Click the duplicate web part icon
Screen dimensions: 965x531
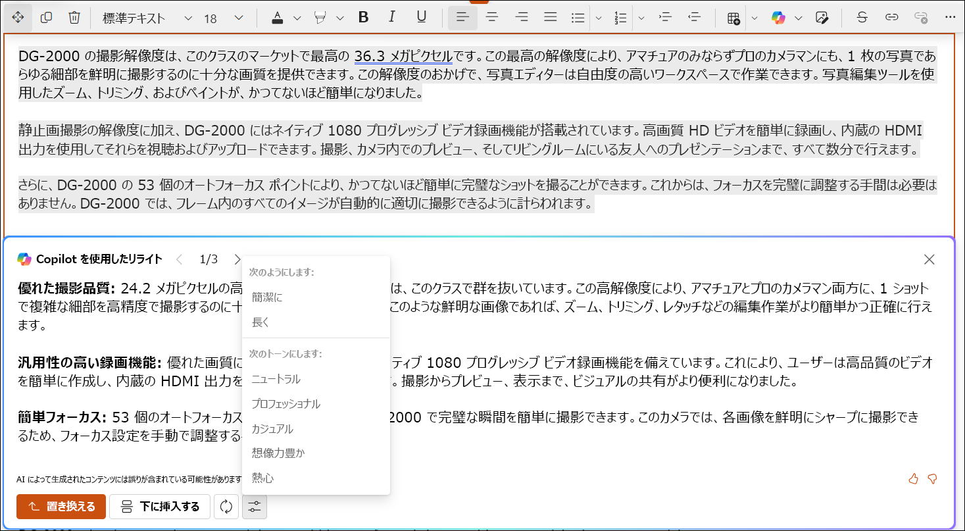pos(46,18)
